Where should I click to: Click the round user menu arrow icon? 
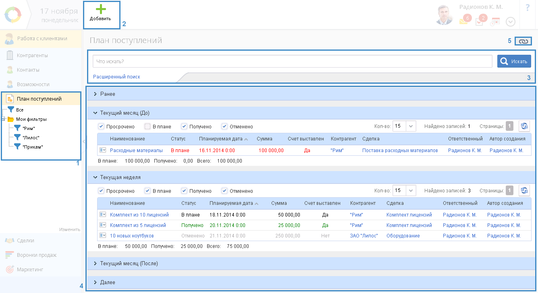(510, 22)
